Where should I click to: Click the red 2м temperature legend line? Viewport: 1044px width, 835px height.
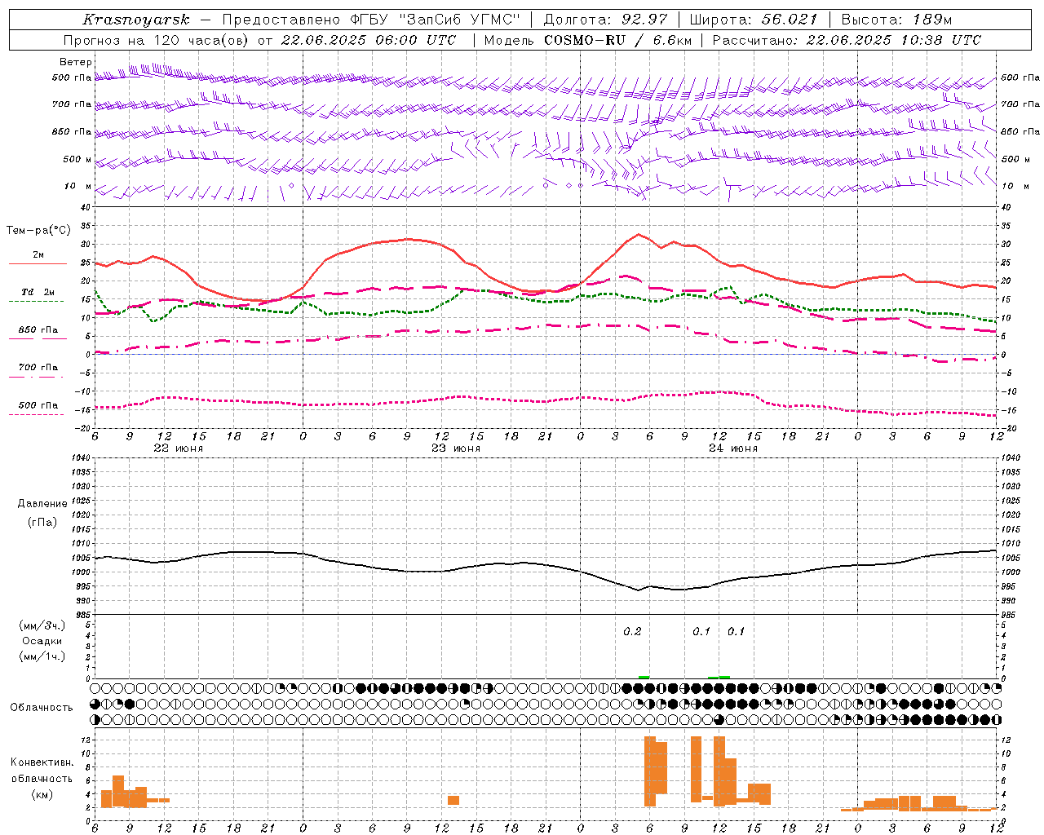38,263
